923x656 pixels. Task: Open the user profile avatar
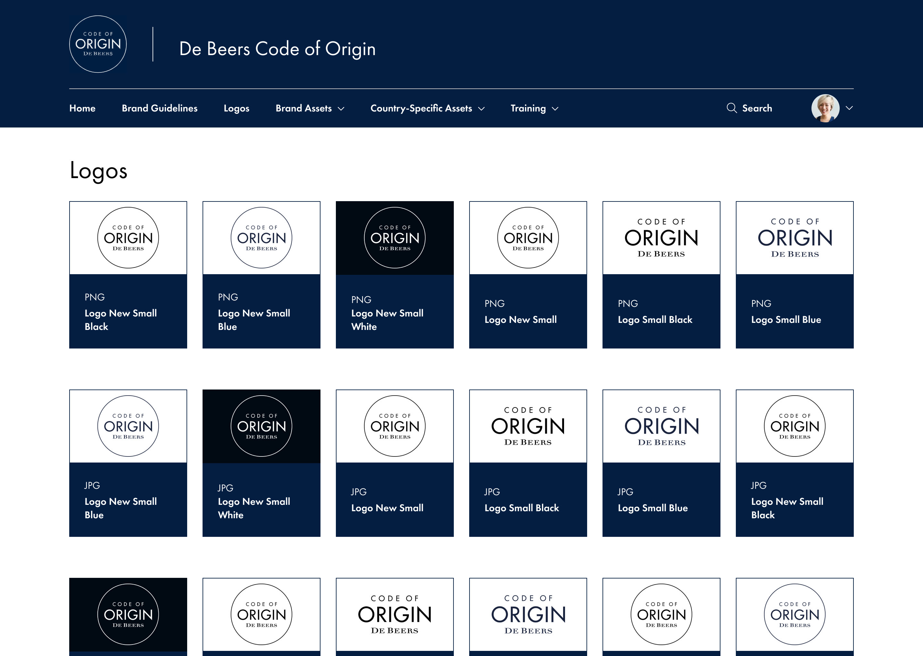click(x=825, y=108)
